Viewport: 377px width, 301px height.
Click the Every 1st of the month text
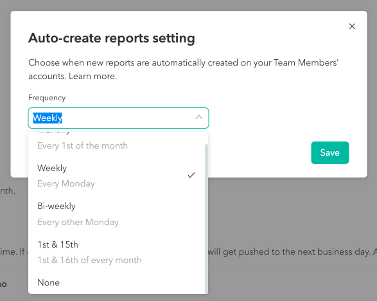pyautogui.click(x=82, y=146)
